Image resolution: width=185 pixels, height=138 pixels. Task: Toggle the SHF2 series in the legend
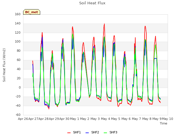92,132
